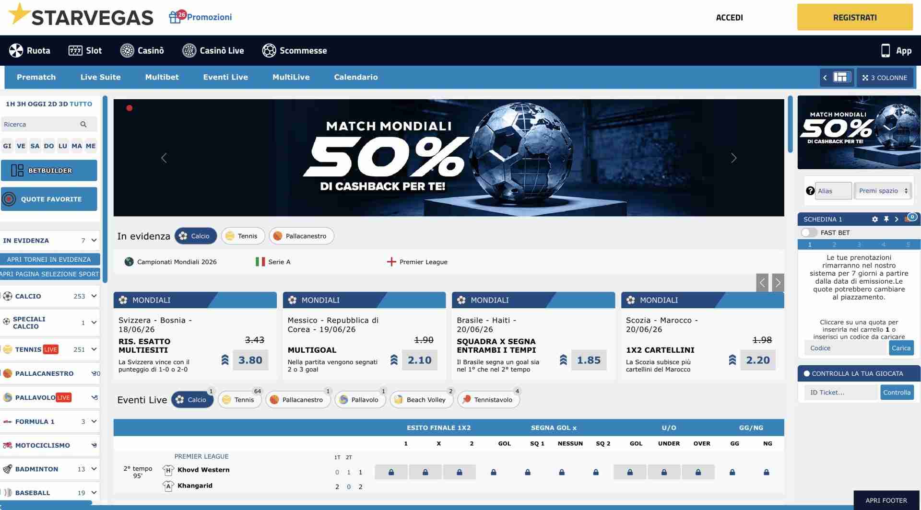The width and height of the screenshot is (921, 510).
Task: Expand the Calcio sport list
Action: pyautogui.click(x=94, y=296)
